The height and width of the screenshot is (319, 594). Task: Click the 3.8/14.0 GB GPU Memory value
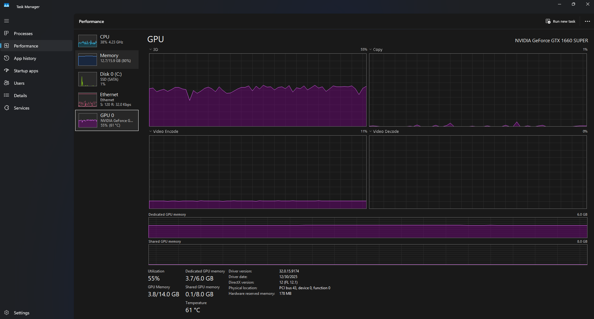(163, 294)
